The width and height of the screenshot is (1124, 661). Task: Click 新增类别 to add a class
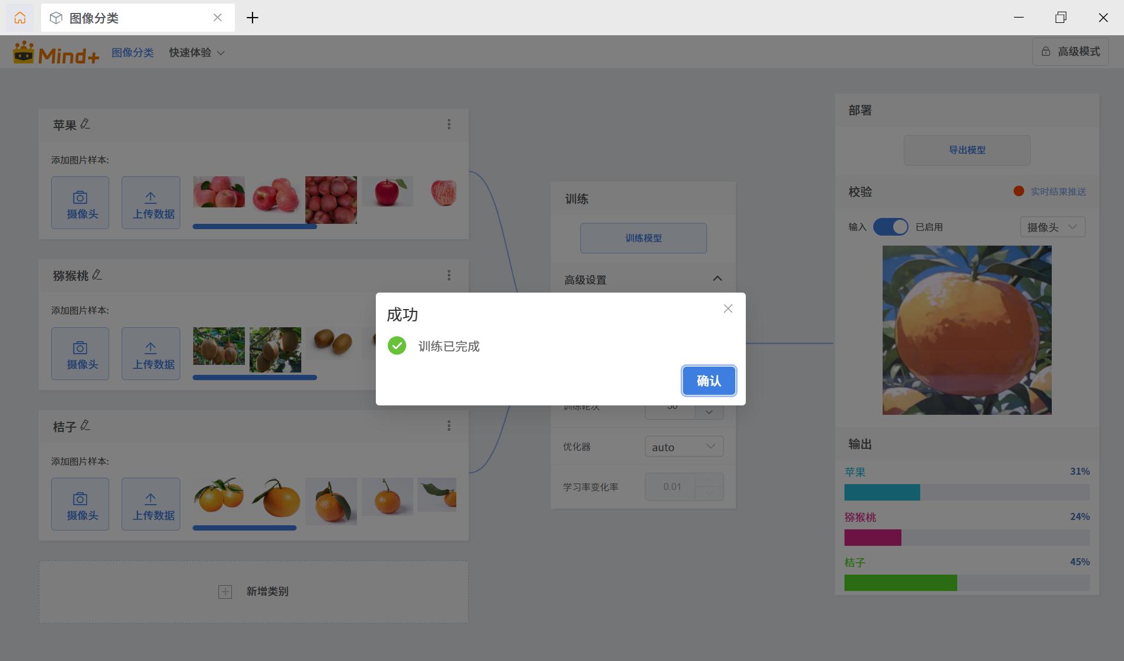(x=254, y=592)
